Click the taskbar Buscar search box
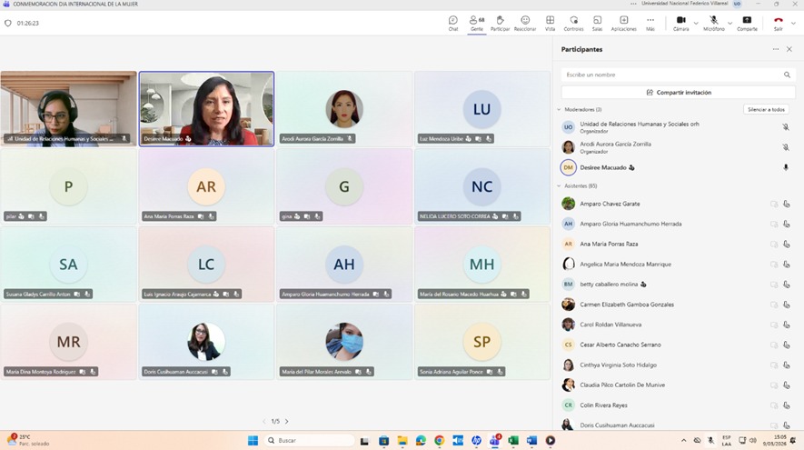Viewport: 804px width, 450px height. tap(309, 440)
